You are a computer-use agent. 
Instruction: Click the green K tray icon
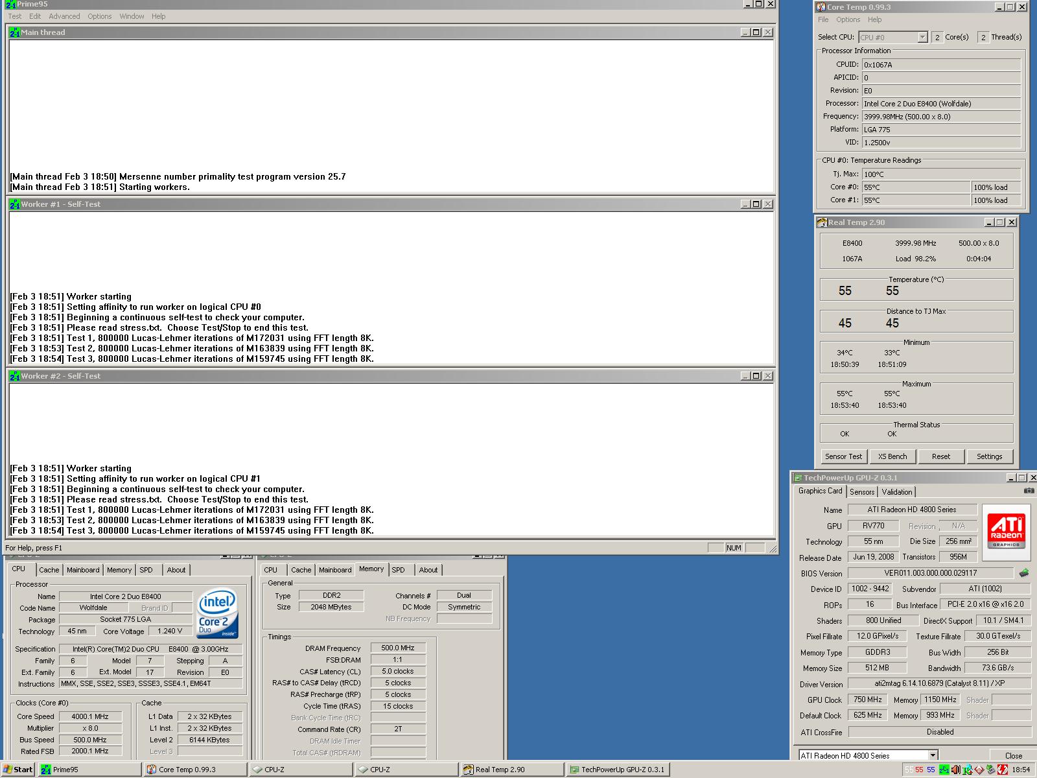coord(967,770)
